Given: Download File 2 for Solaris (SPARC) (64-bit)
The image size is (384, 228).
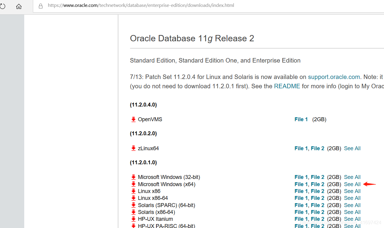Looking at the screenshot, I should 318,205.
